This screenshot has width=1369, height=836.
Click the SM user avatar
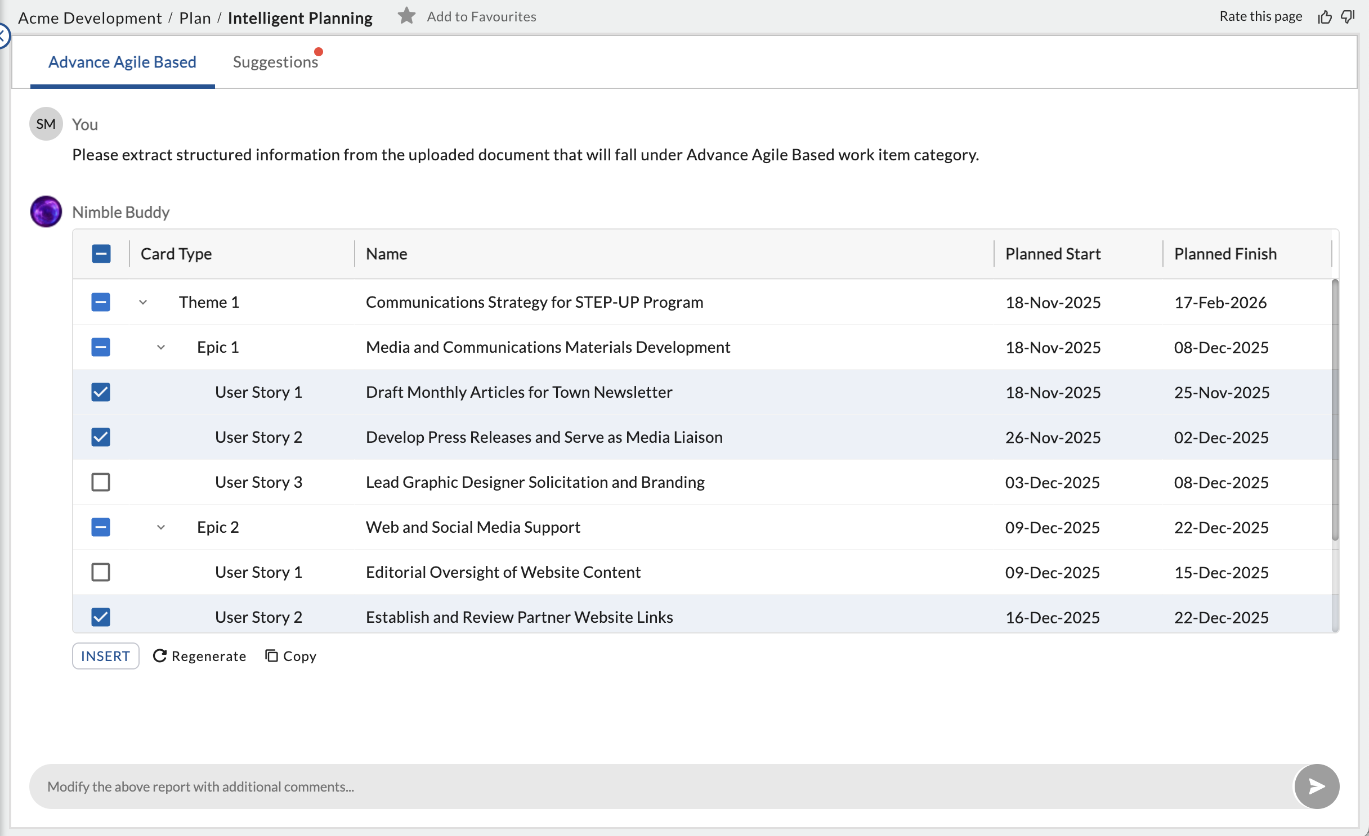tap(46, 124)
